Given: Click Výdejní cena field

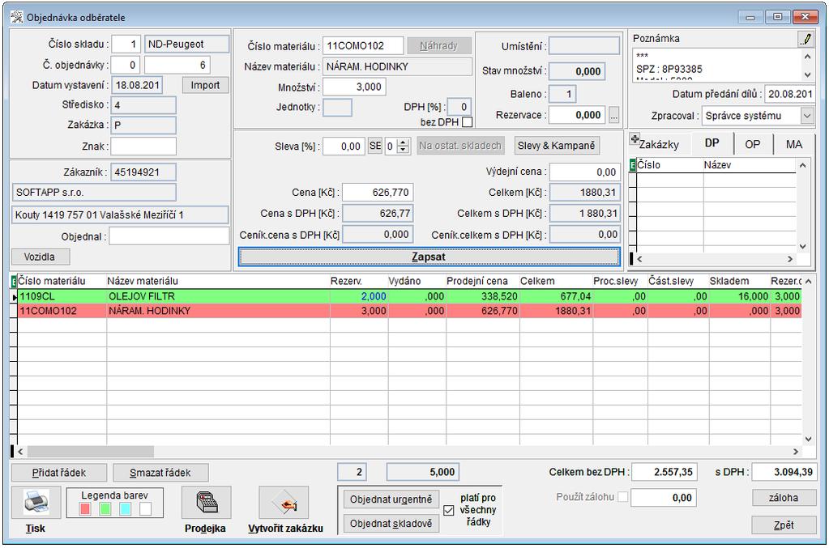Looking at the screenshot, I should point(584,172).
